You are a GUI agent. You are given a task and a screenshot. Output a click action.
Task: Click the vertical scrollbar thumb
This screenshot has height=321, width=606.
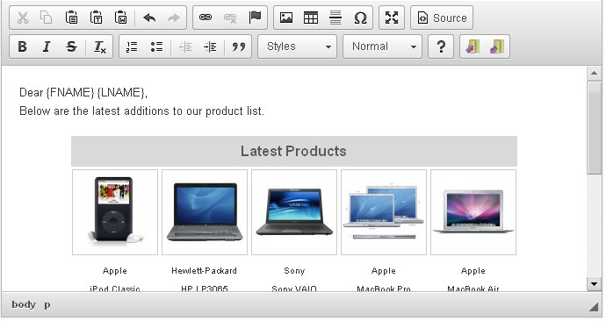pos(594,127)
